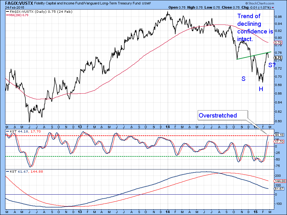Click the green neckline trendline
Screen dimensions: 287x215
click(254, 55)
